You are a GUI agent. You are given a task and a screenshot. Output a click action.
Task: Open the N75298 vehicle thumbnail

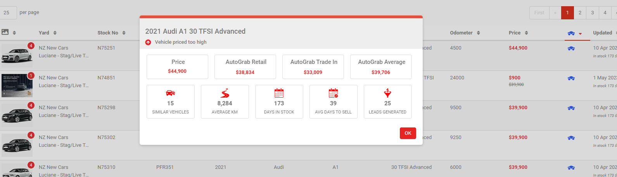(17, 115)
